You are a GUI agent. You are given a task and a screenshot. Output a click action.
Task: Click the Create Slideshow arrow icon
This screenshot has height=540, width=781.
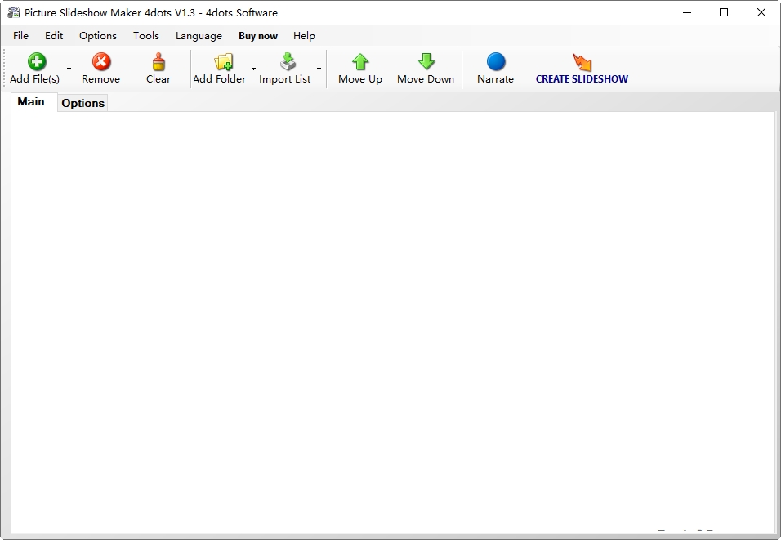[x=582, y=62]
